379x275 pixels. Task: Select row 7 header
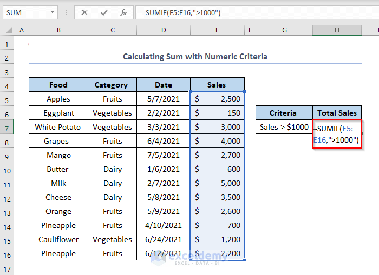[x=8, y=127]
